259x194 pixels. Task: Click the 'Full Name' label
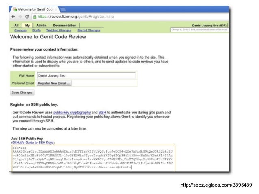[x=26, y=75]
